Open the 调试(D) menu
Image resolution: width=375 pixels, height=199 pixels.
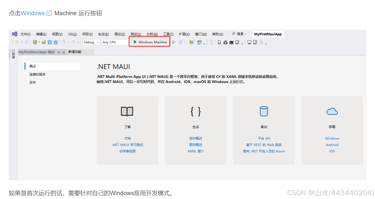point(120,34)
